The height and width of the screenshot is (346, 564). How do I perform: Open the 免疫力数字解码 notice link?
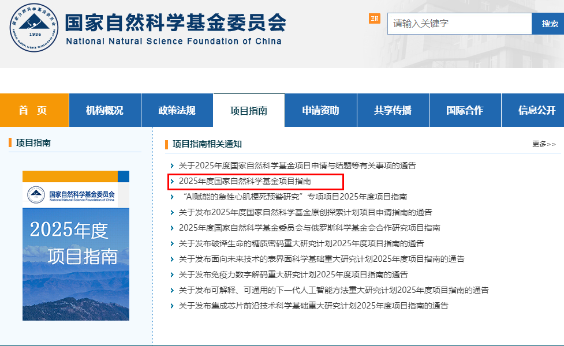pos(293,274)
